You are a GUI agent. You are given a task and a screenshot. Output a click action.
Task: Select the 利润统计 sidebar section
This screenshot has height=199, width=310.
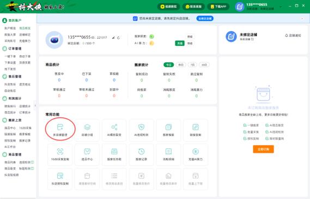(x=12, y=98)
